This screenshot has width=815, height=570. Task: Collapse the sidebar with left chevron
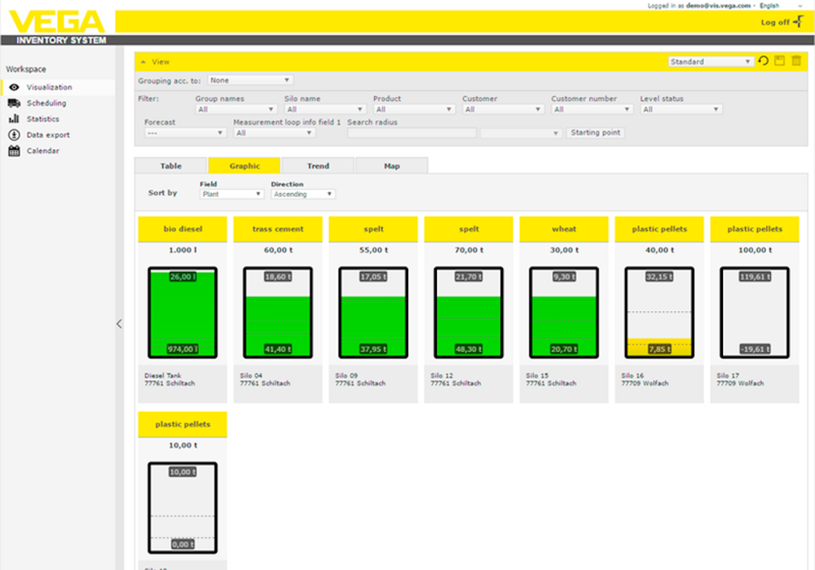pyautogui.click(x=119, y=324)
